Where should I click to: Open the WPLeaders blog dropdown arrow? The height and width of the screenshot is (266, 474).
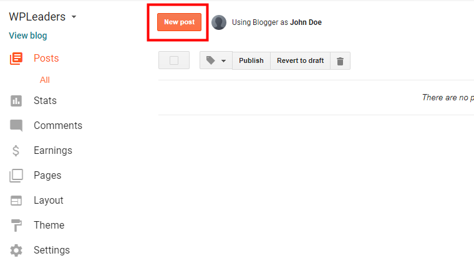pyautogui.click(x=74, y=17)
